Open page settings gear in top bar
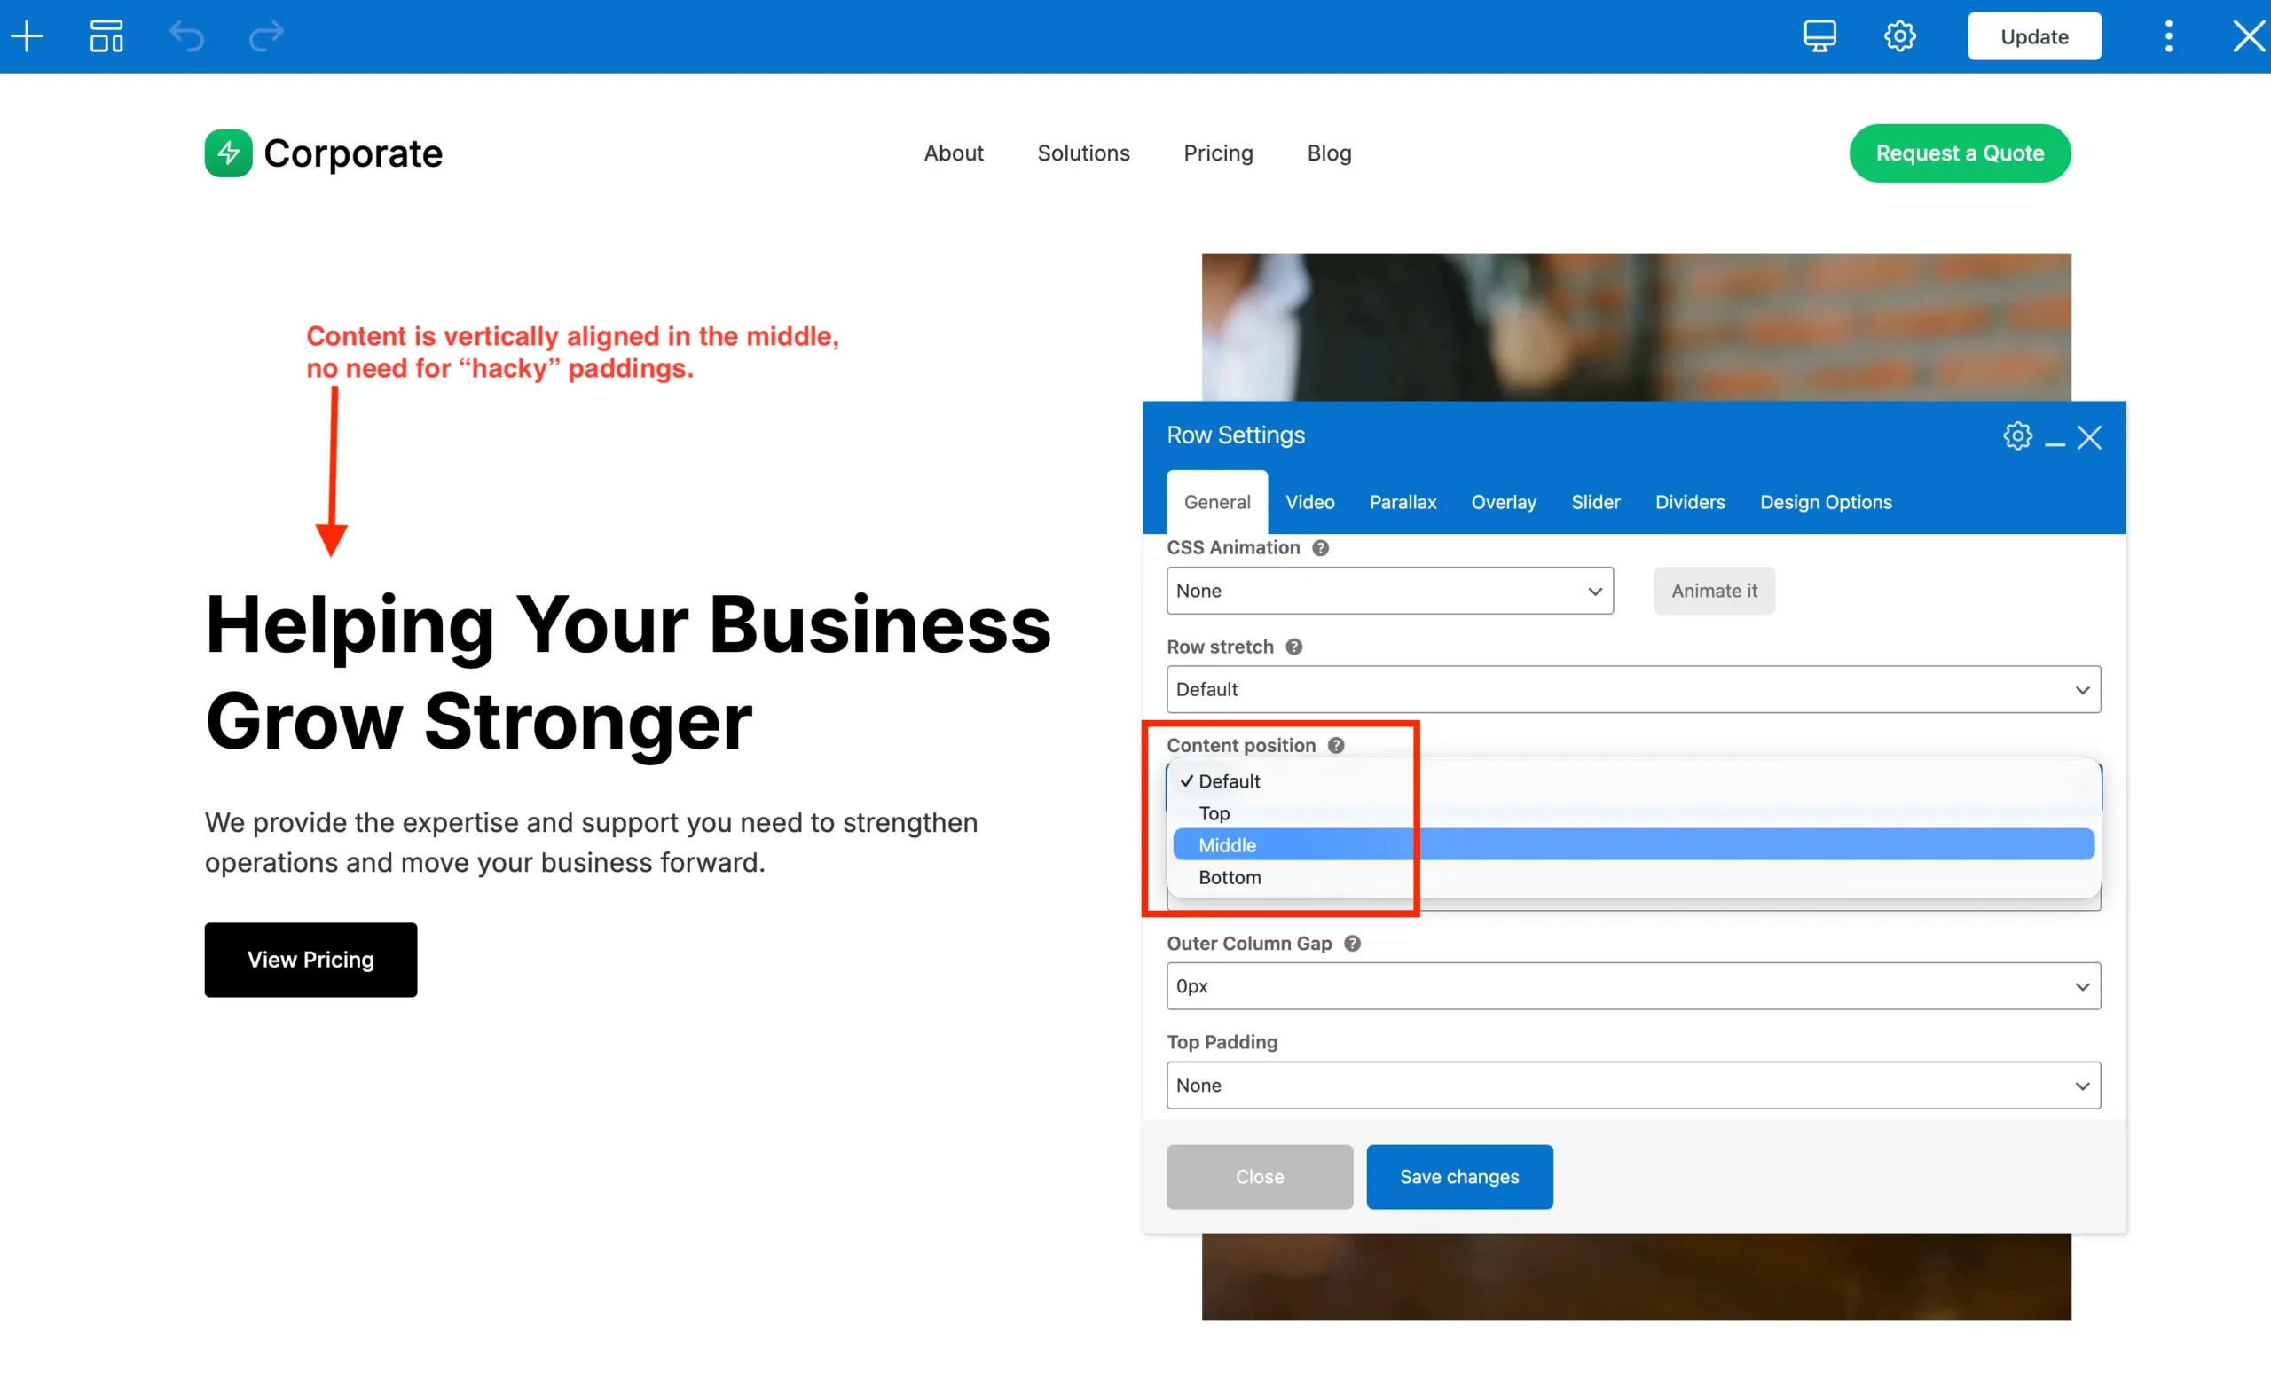The height and width of the screenshot is (1380, 2271). coord(1899,37)
